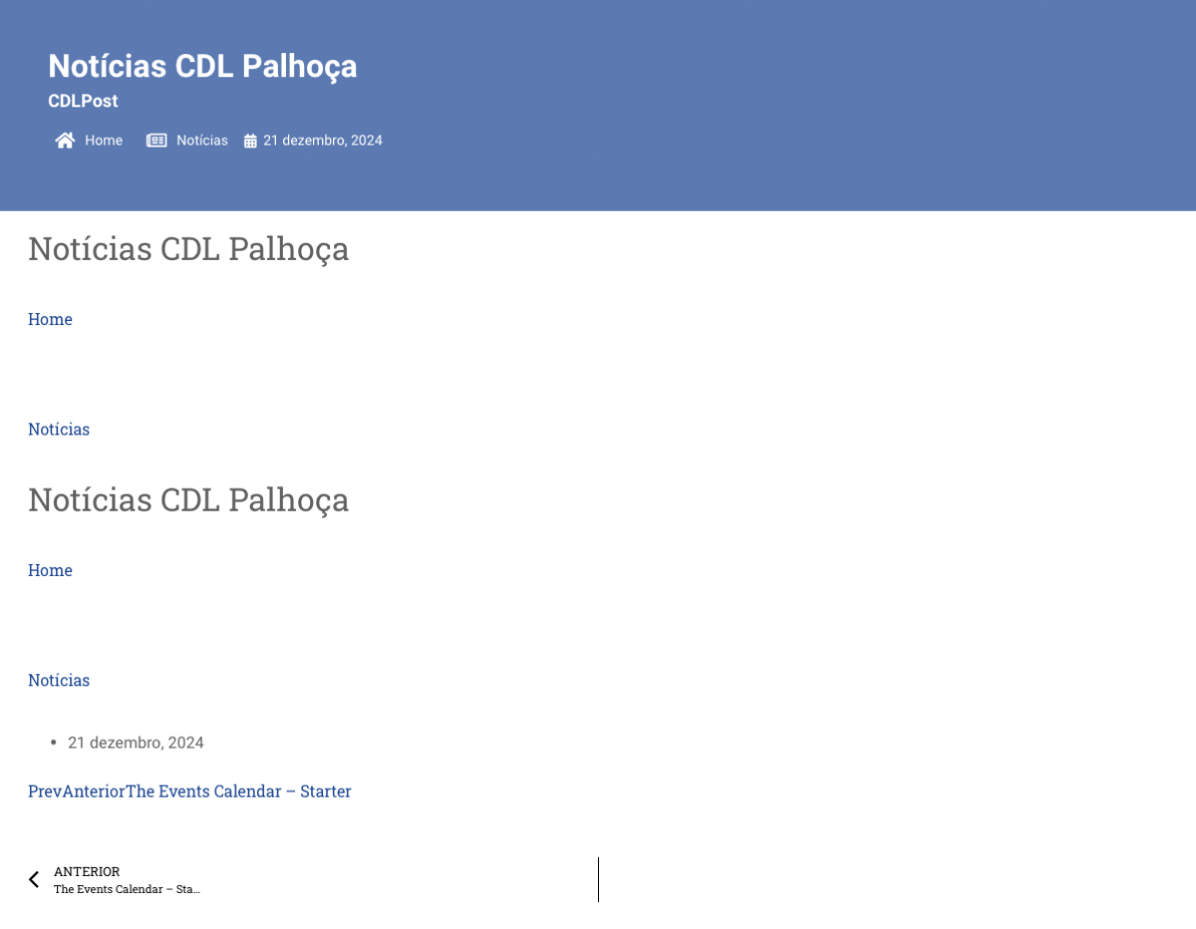Screen dimensions: 1196x929
Task: Click the vertical divider line in post navigation
Action: coord(598,879)
